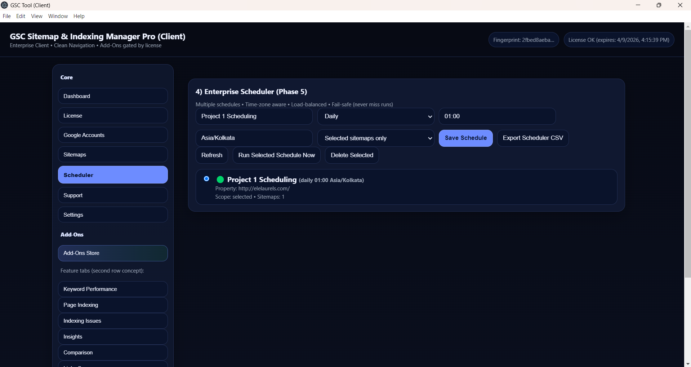691x367 pixels.
Task: Click the Asia/Kolkata time zone field
Action: click(x=254, y=138)
